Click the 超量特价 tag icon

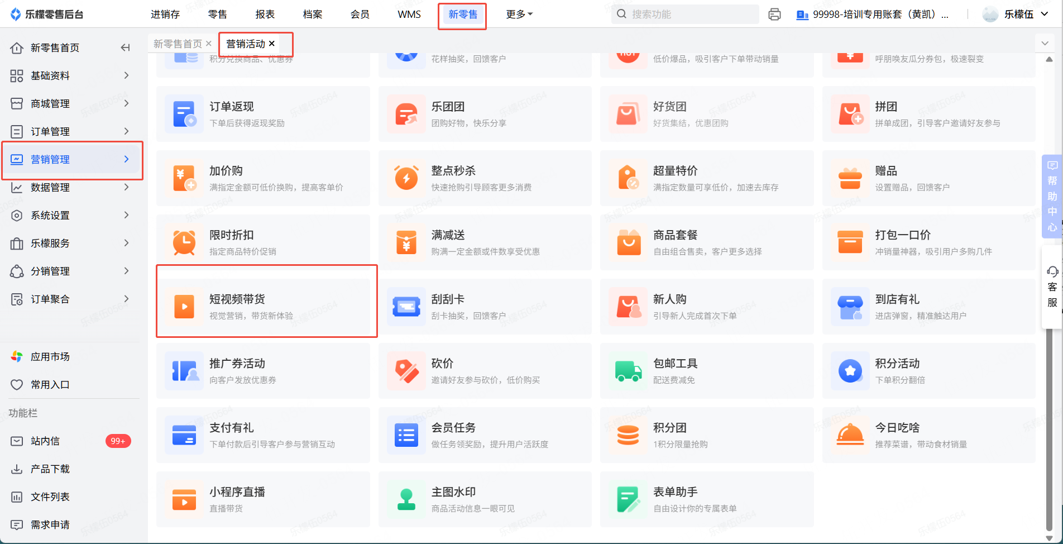(x=628, y=178)
